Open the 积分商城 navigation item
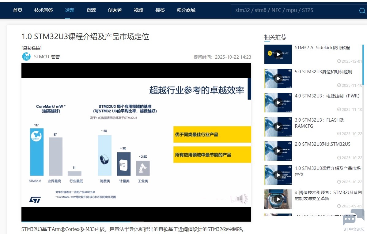This screenshot has width=367, height=234. [x=186, y=10]
